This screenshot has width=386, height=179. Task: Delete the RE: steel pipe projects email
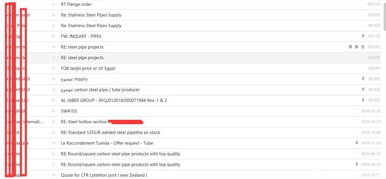(x=363, y=47)
